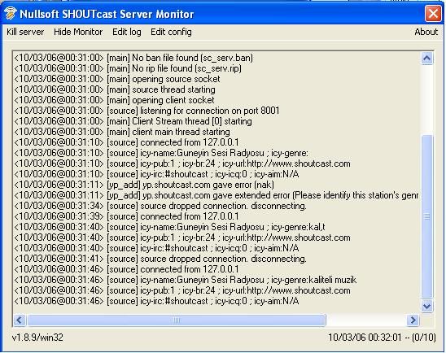Screen dimensions: 446x353
Task: Open Edit config menu
Action: [x=171, y=32]
